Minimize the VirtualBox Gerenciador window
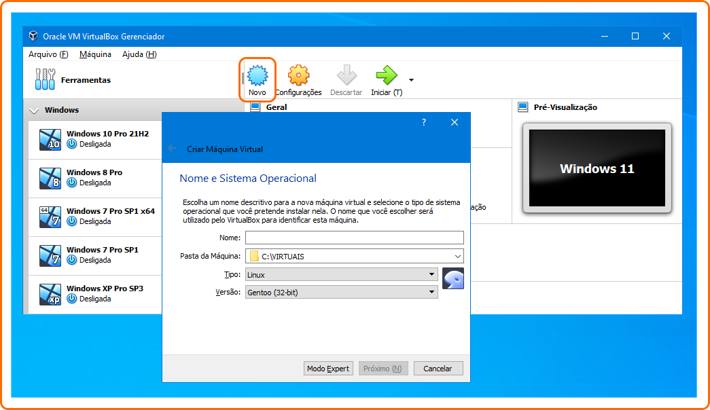 point(605,36)
